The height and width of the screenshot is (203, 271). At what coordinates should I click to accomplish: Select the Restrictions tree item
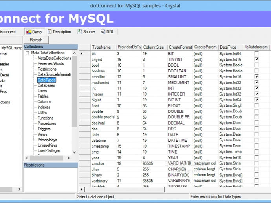coord(47,69)
